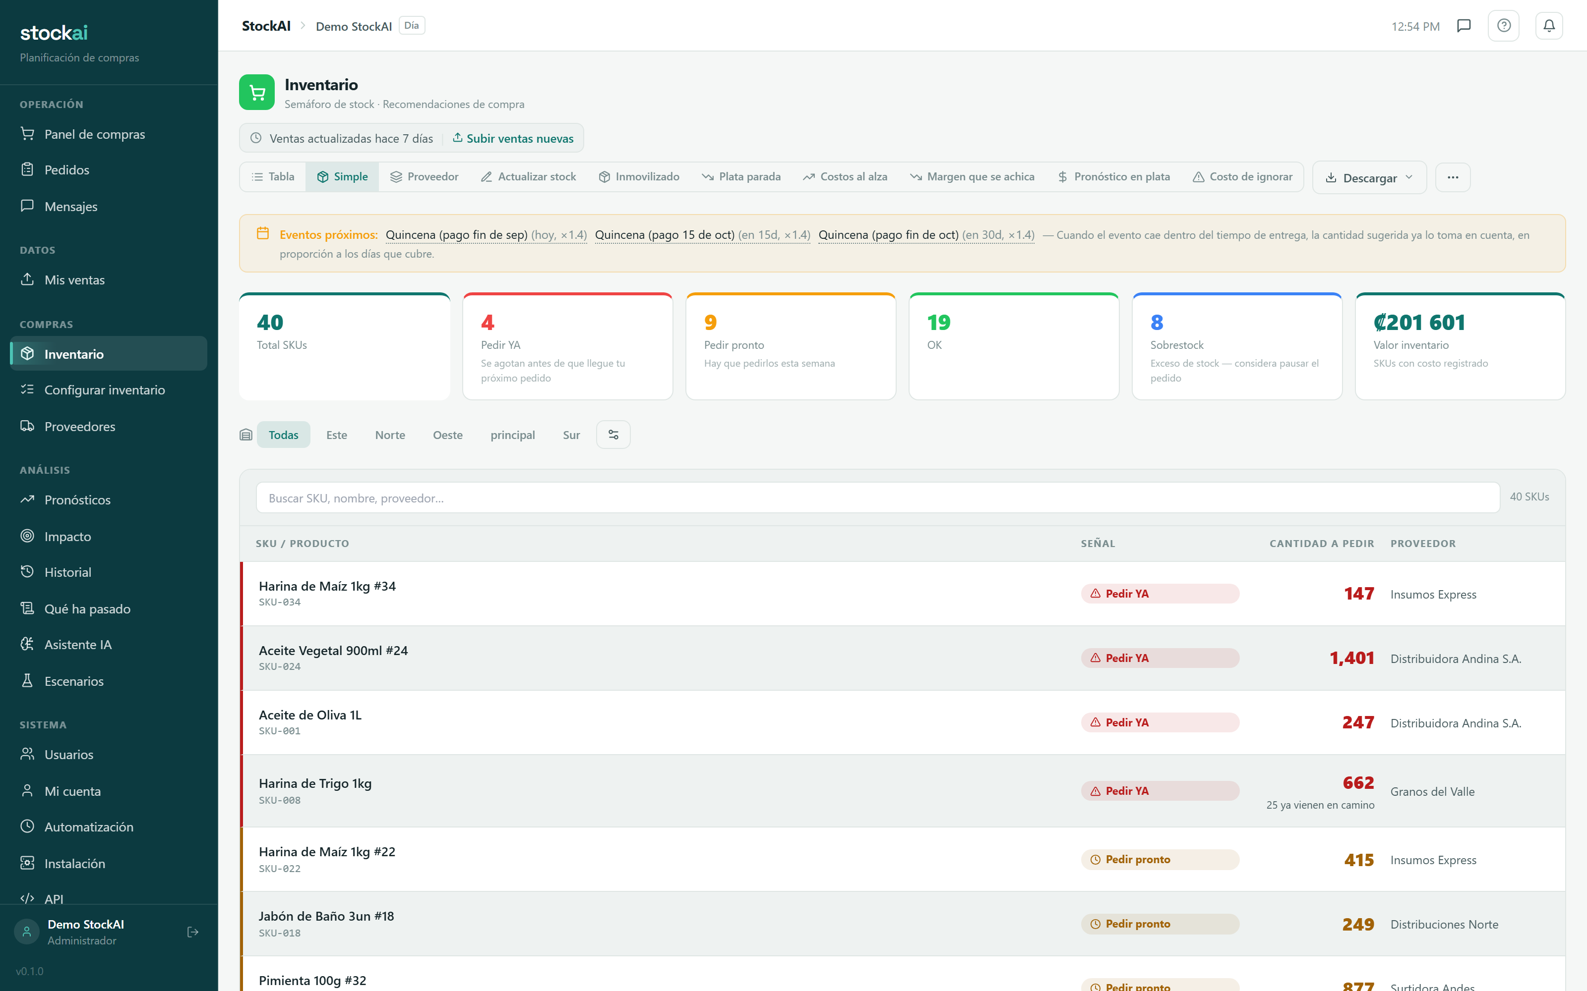This screenshot has width=1587, height=991.
Task: Focus the Buscar SKU search field
Action: point(877,498)
